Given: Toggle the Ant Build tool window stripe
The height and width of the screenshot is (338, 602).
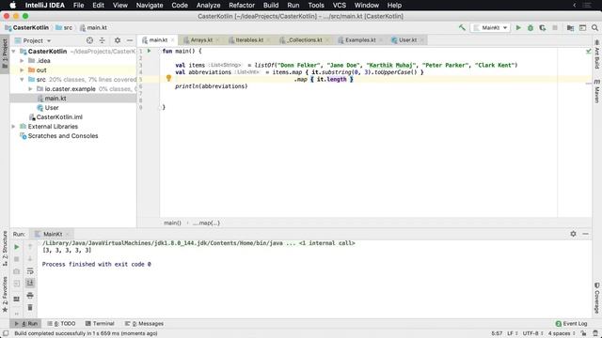Looking at the screenshot, I should pos(597,54).
